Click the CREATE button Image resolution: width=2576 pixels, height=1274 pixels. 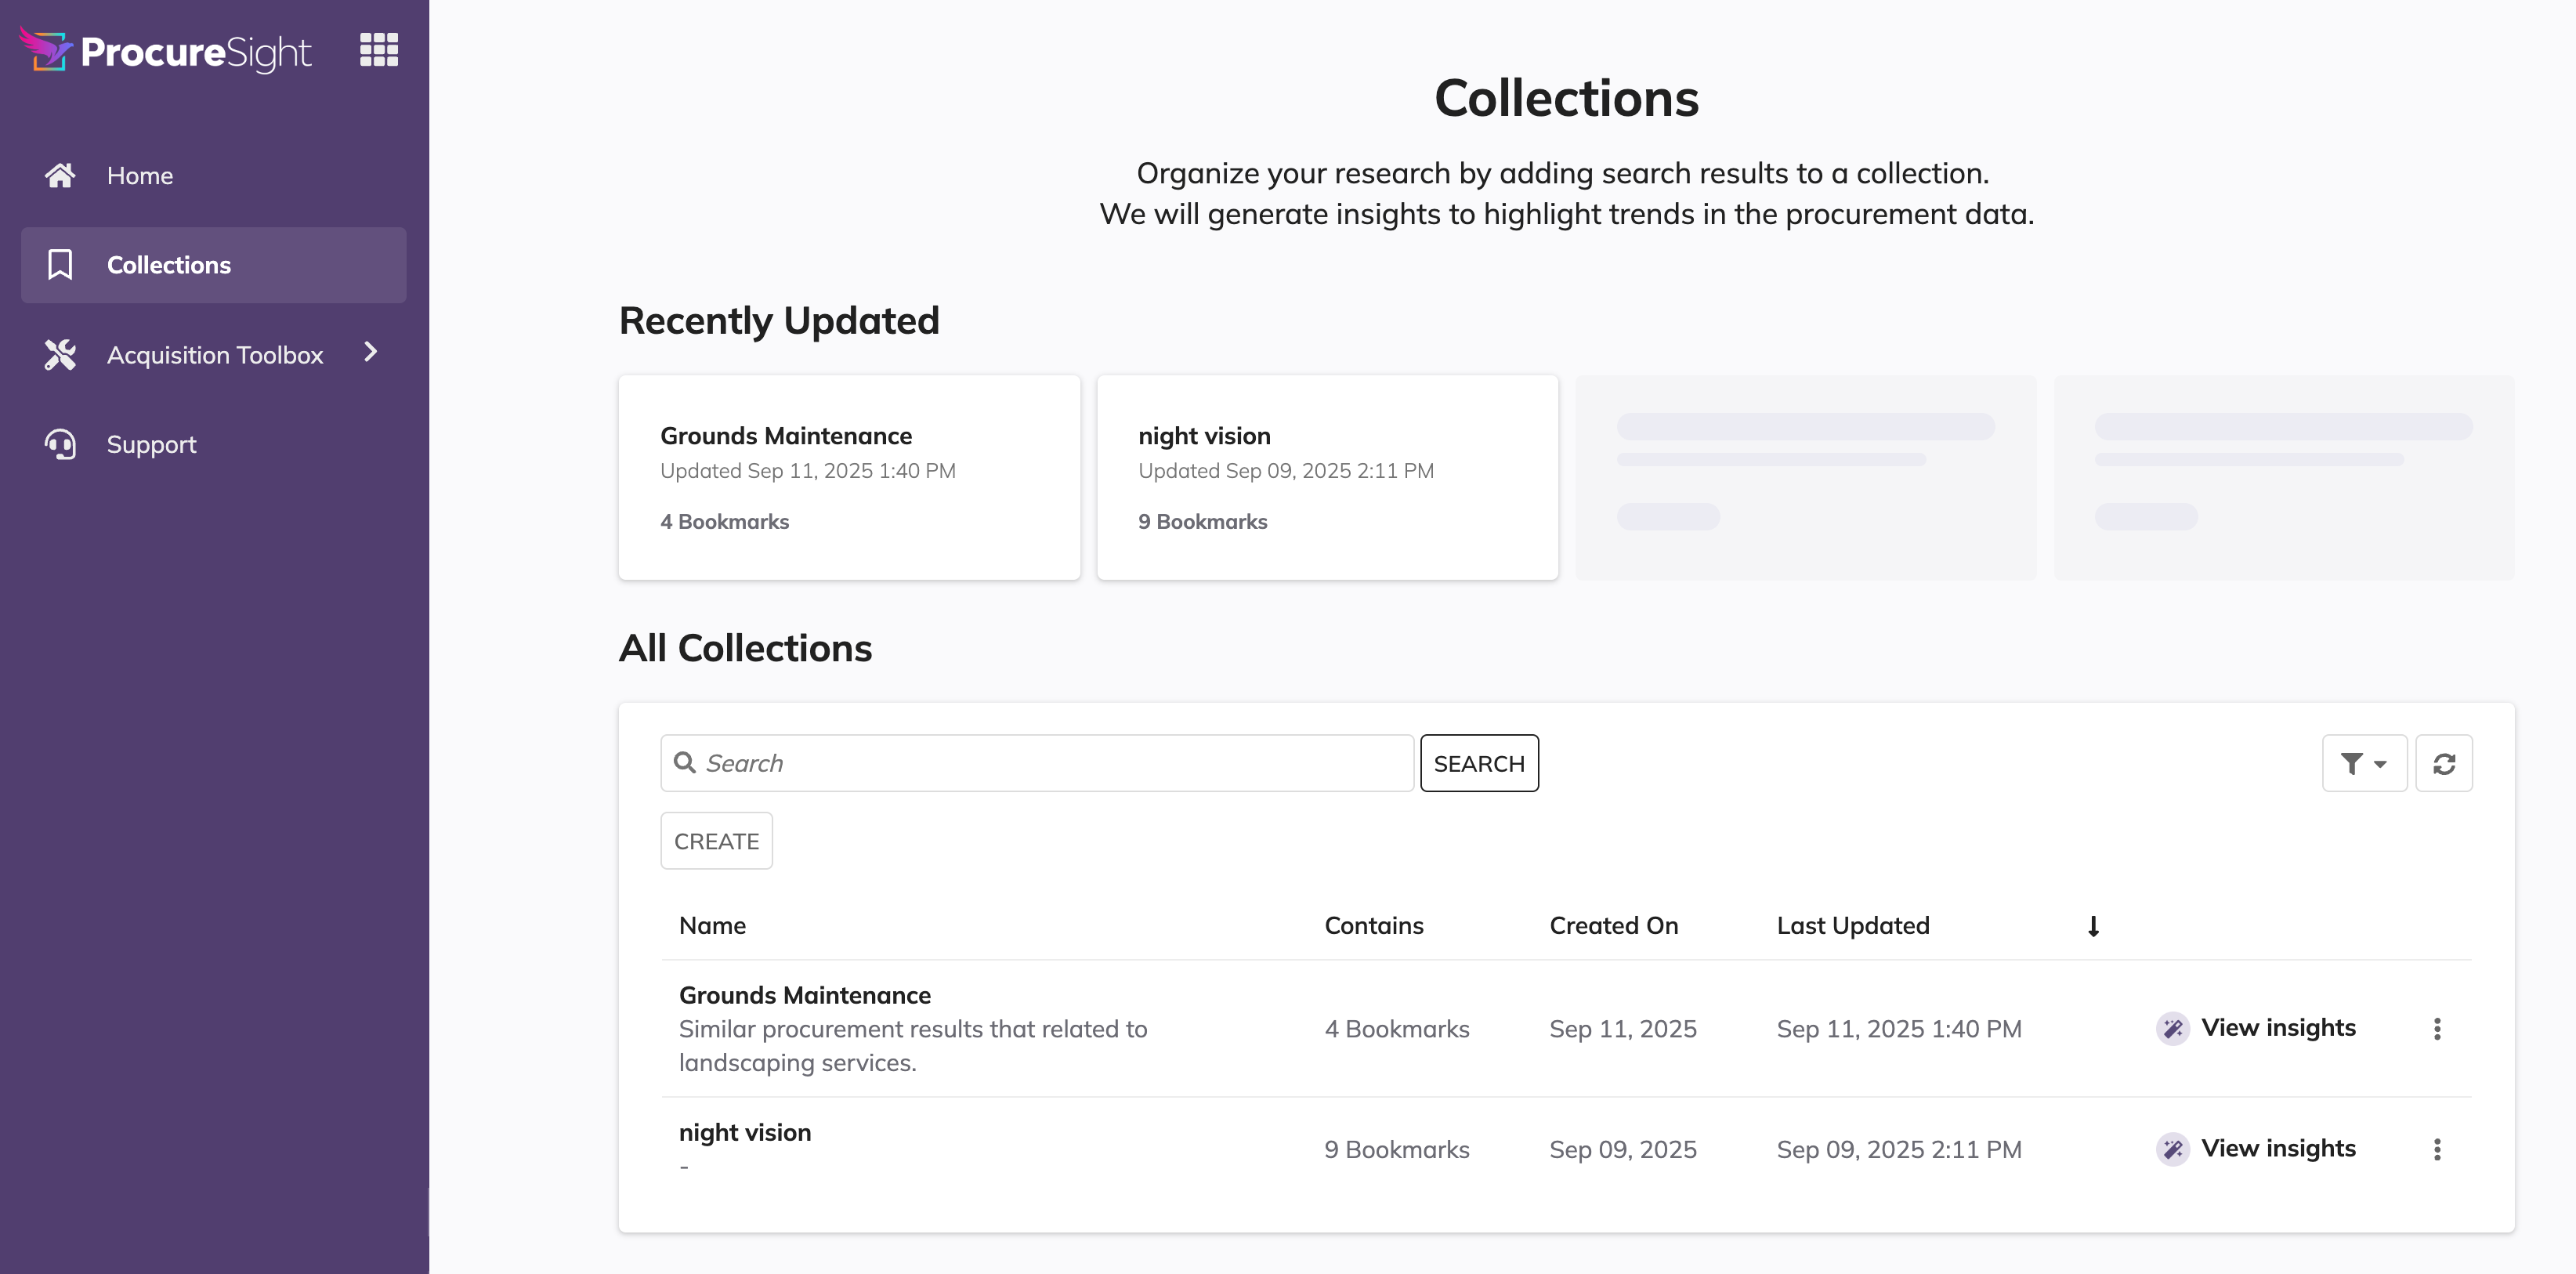pos(716,841)
